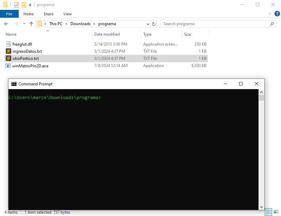Viewport: 281px width, 216px height.
Task: Click the Properties icon in quick access toolbar
Action: click(16, 5)
